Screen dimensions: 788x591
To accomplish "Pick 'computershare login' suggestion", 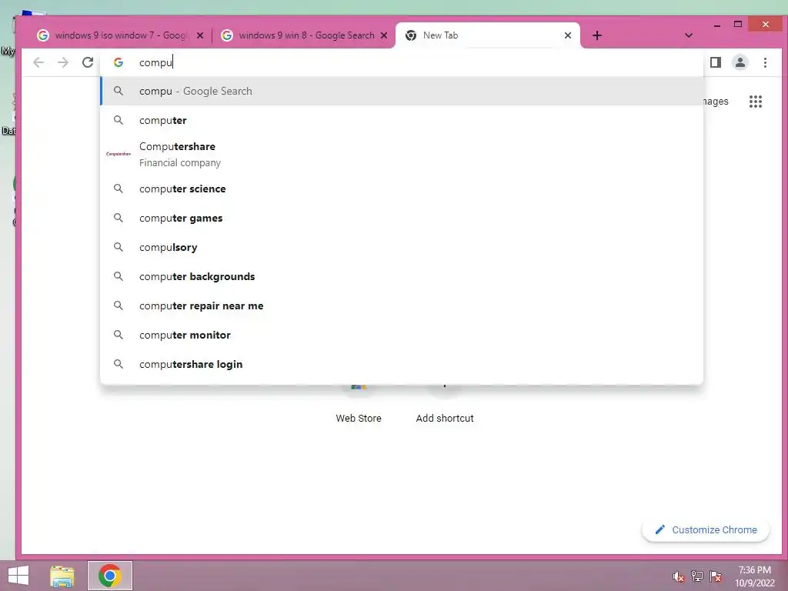I will tap(402, 363).
